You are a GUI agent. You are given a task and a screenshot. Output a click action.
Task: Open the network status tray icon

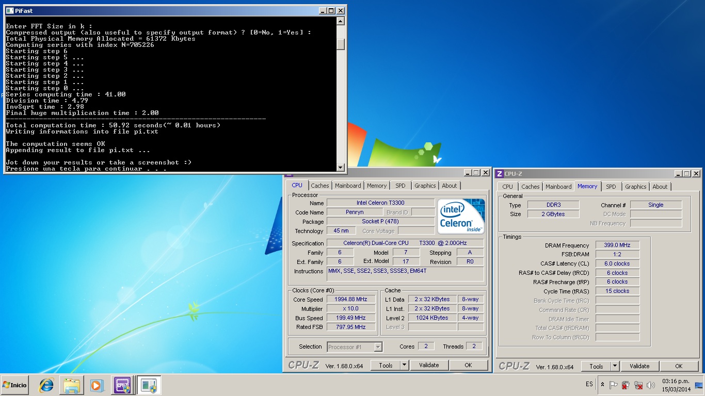click(x=638, y=385)
